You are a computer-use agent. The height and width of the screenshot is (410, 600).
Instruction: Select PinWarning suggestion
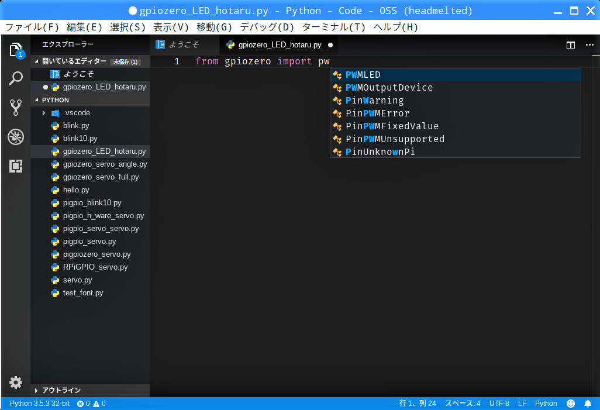pos(456,101)
